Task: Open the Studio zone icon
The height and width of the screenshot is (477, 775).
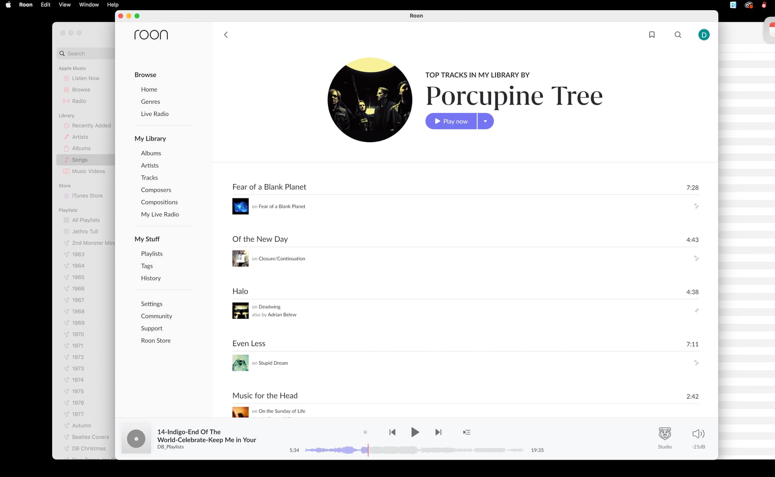Action: [x=664, y=434]
